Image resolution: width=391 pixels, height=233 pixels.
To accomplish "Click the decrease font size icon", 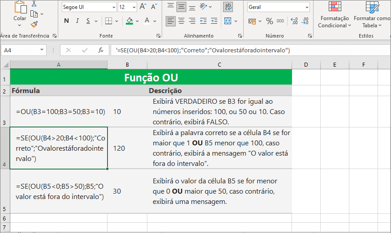I will pyautogui.click(x=154, y=6).
